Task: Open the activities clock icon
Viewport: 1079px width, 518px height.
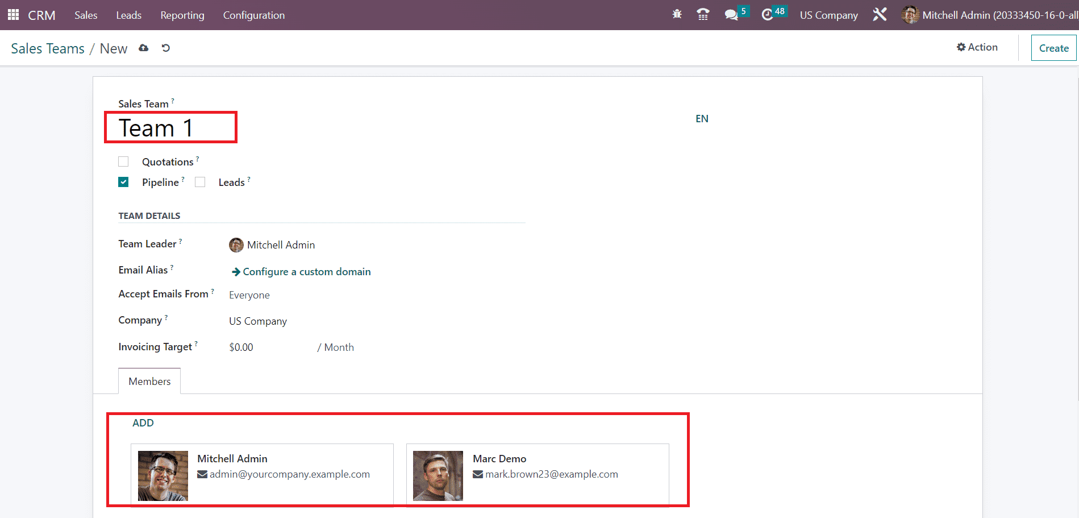Action: coord(768,15)
